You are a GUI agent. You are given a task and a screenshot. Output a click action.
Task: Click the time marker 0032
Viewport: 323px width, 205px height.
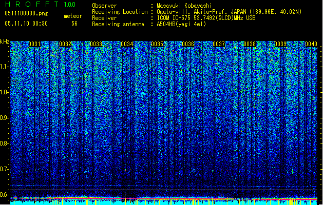tap(65, 44)
